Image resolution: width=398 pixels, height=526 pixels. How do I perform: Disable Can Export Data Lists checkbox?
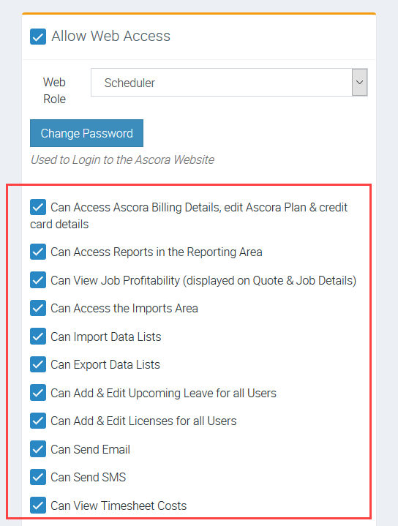click(38, 364)
